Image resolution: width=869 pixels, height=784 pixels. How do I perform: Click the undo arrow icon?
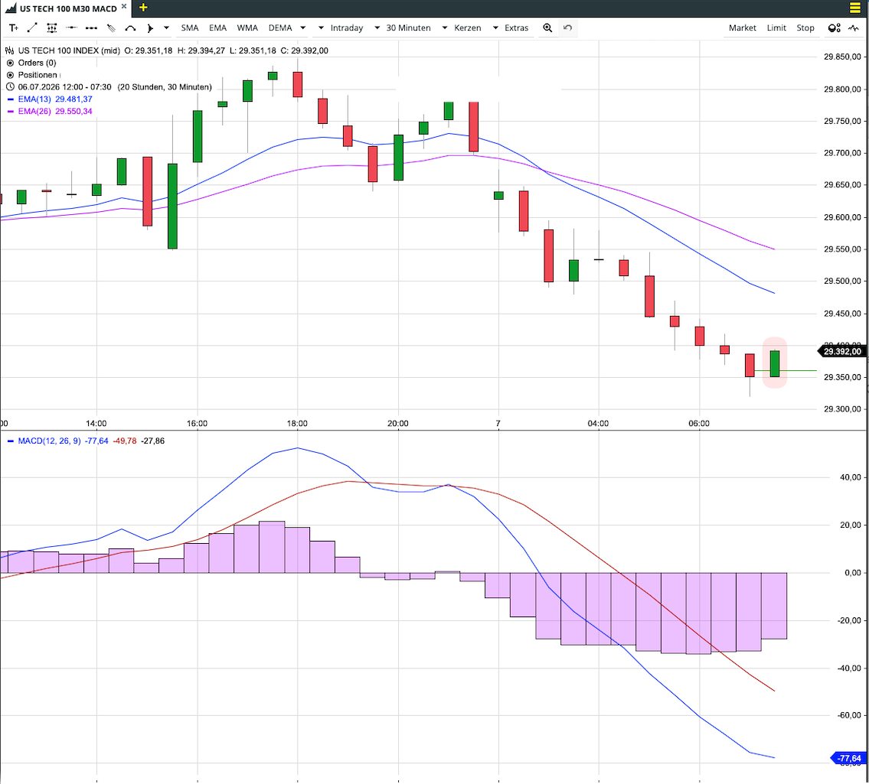pyautogui.click(x=567, y=28)
